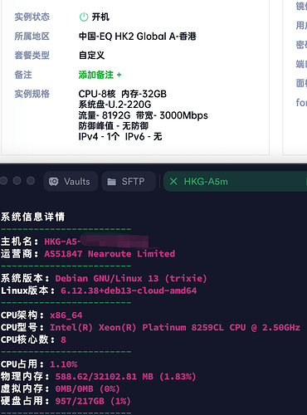Click disk usage value 957/217GB (1%)
307x415 pixels.
[93, 401]
